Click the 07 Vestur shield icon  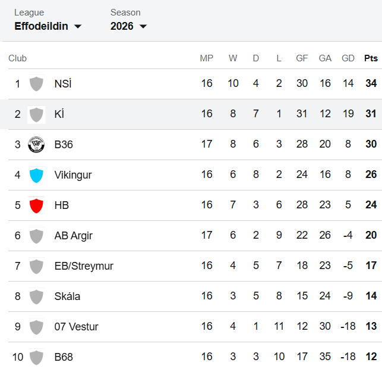pos(36,327)
